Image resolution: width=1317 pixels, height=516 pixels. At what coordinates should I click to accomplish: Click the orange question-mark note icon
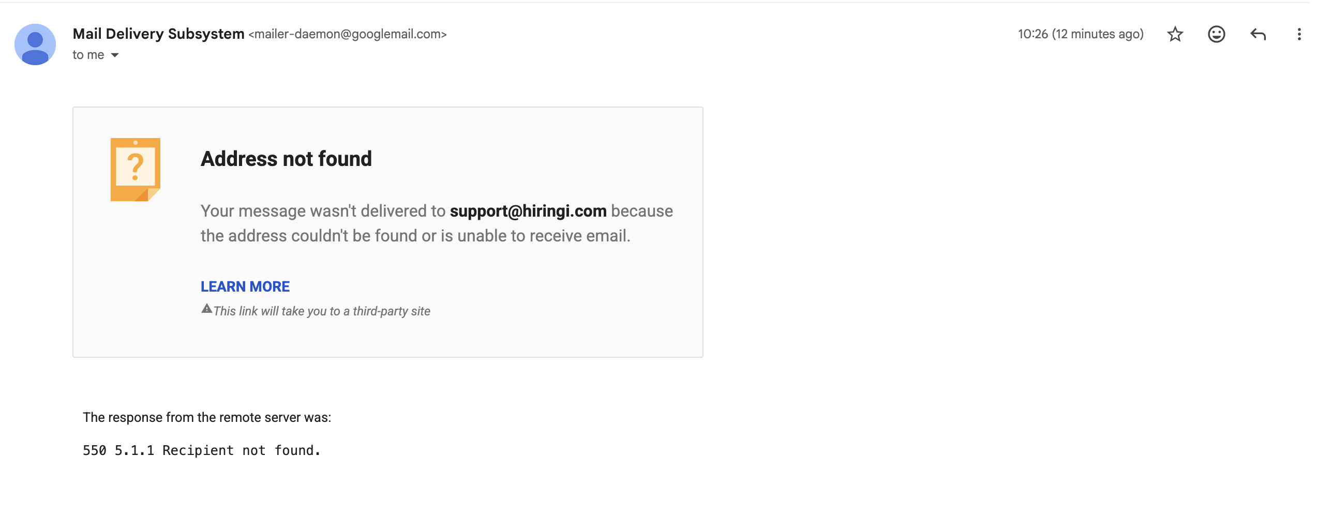tap(136, 170)
